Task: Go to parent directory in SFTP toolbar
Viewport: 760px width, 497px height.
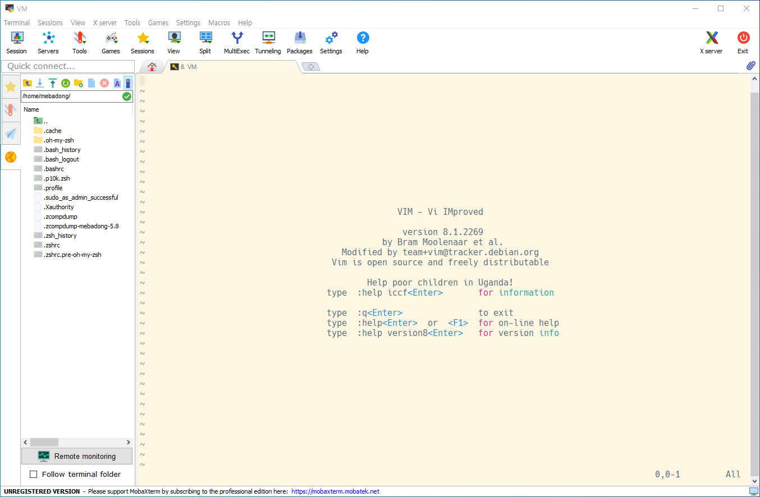Action: (28, 83)
